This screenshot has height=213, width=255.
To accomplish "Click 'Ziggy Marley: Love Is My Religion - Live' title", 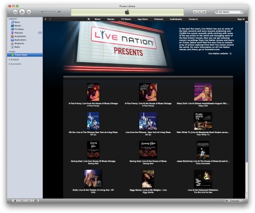I will pos(148,190).
